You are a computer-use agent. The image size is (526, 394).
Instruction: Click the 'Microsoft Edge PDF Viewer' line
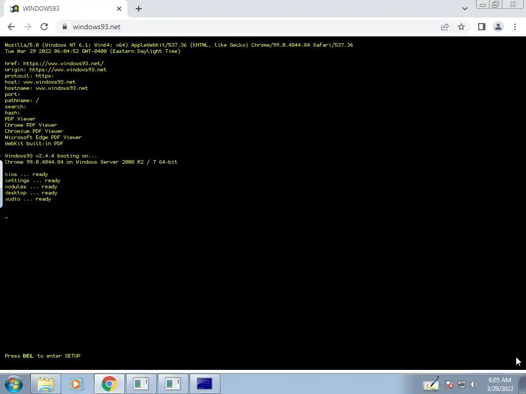tap(43, 137)
